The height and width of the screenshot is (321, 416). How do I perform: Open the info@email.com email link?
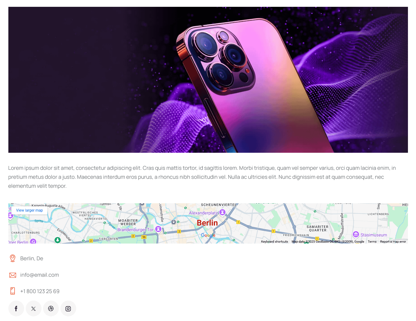(40, 275)
